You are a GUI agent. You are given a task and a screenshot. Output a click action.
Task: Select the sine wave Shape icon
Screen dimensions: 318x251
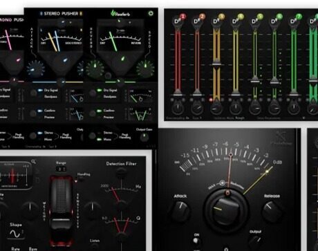(15, 234)
